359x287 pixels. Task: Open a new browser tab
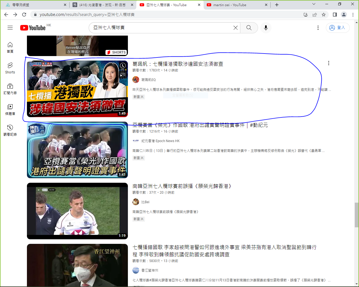pyautogui.click(x=277, y=5)
